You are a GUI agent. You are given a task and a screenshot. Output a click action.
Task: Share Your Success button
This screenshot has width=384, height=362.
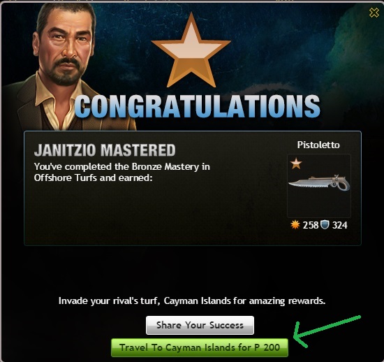click(x=200, y=325)
